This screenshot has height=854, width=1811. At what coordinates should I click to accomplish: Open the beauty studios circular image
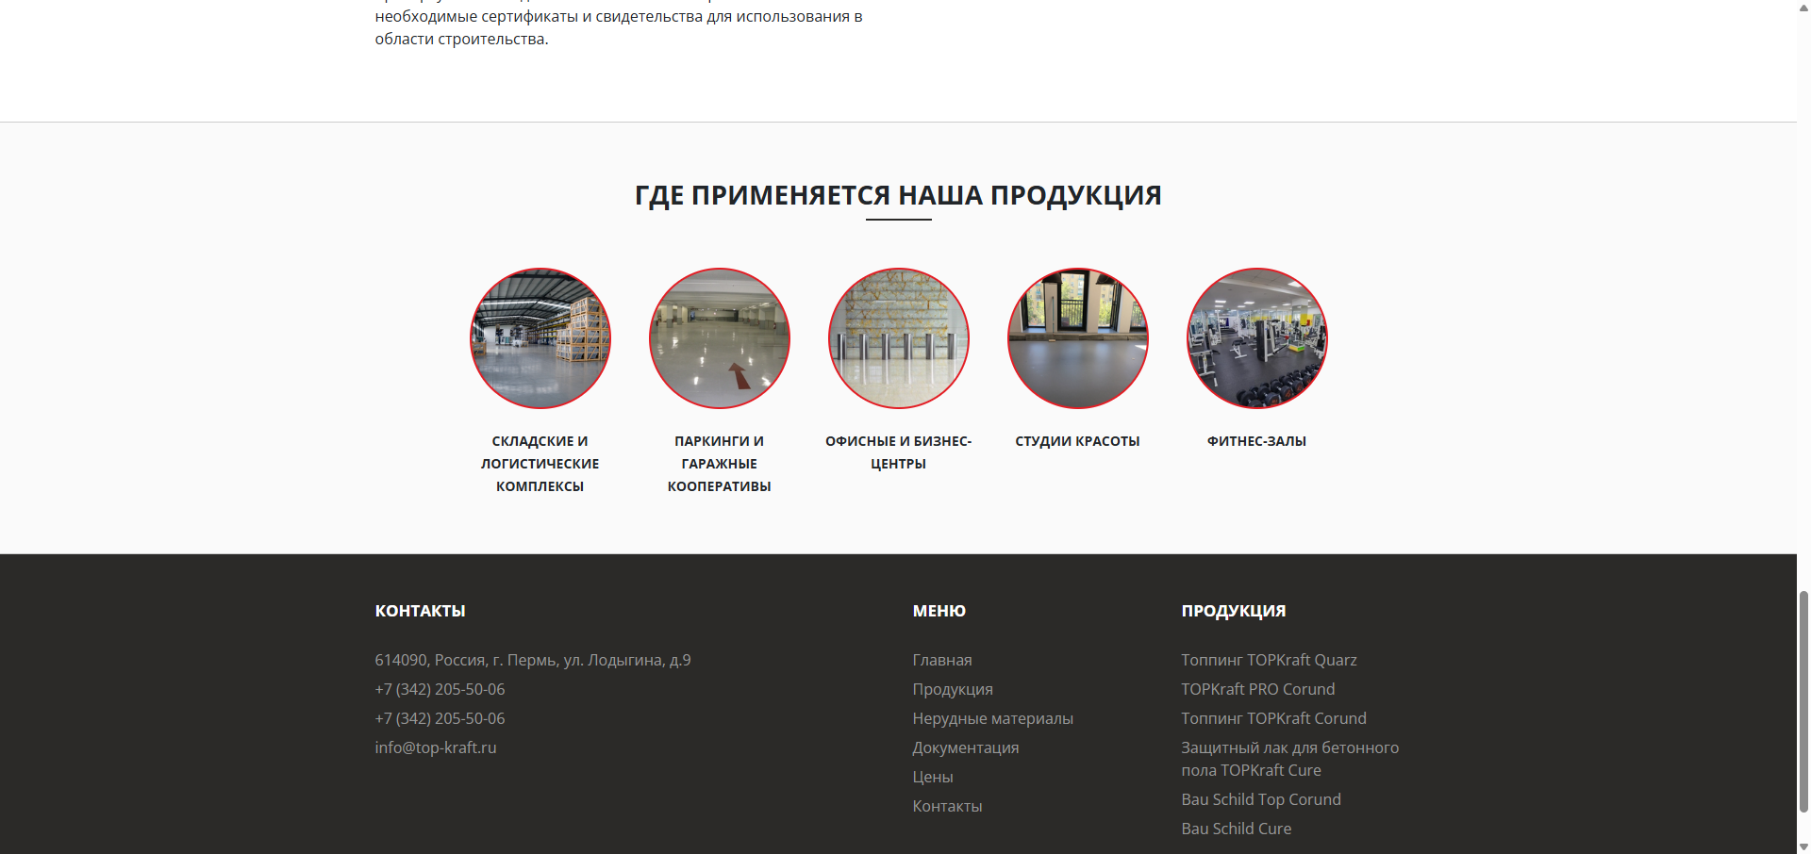[1078, 338]
